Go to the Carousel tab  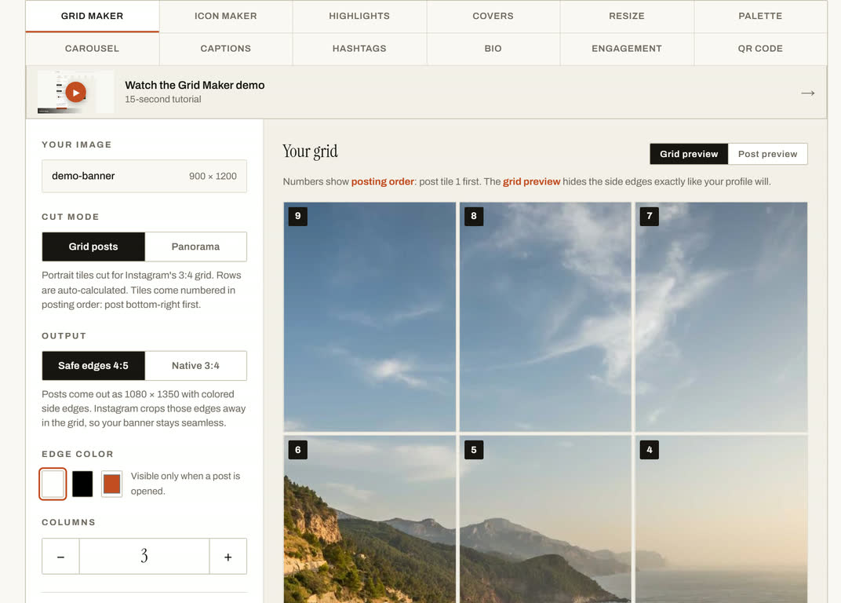point(93,49)
